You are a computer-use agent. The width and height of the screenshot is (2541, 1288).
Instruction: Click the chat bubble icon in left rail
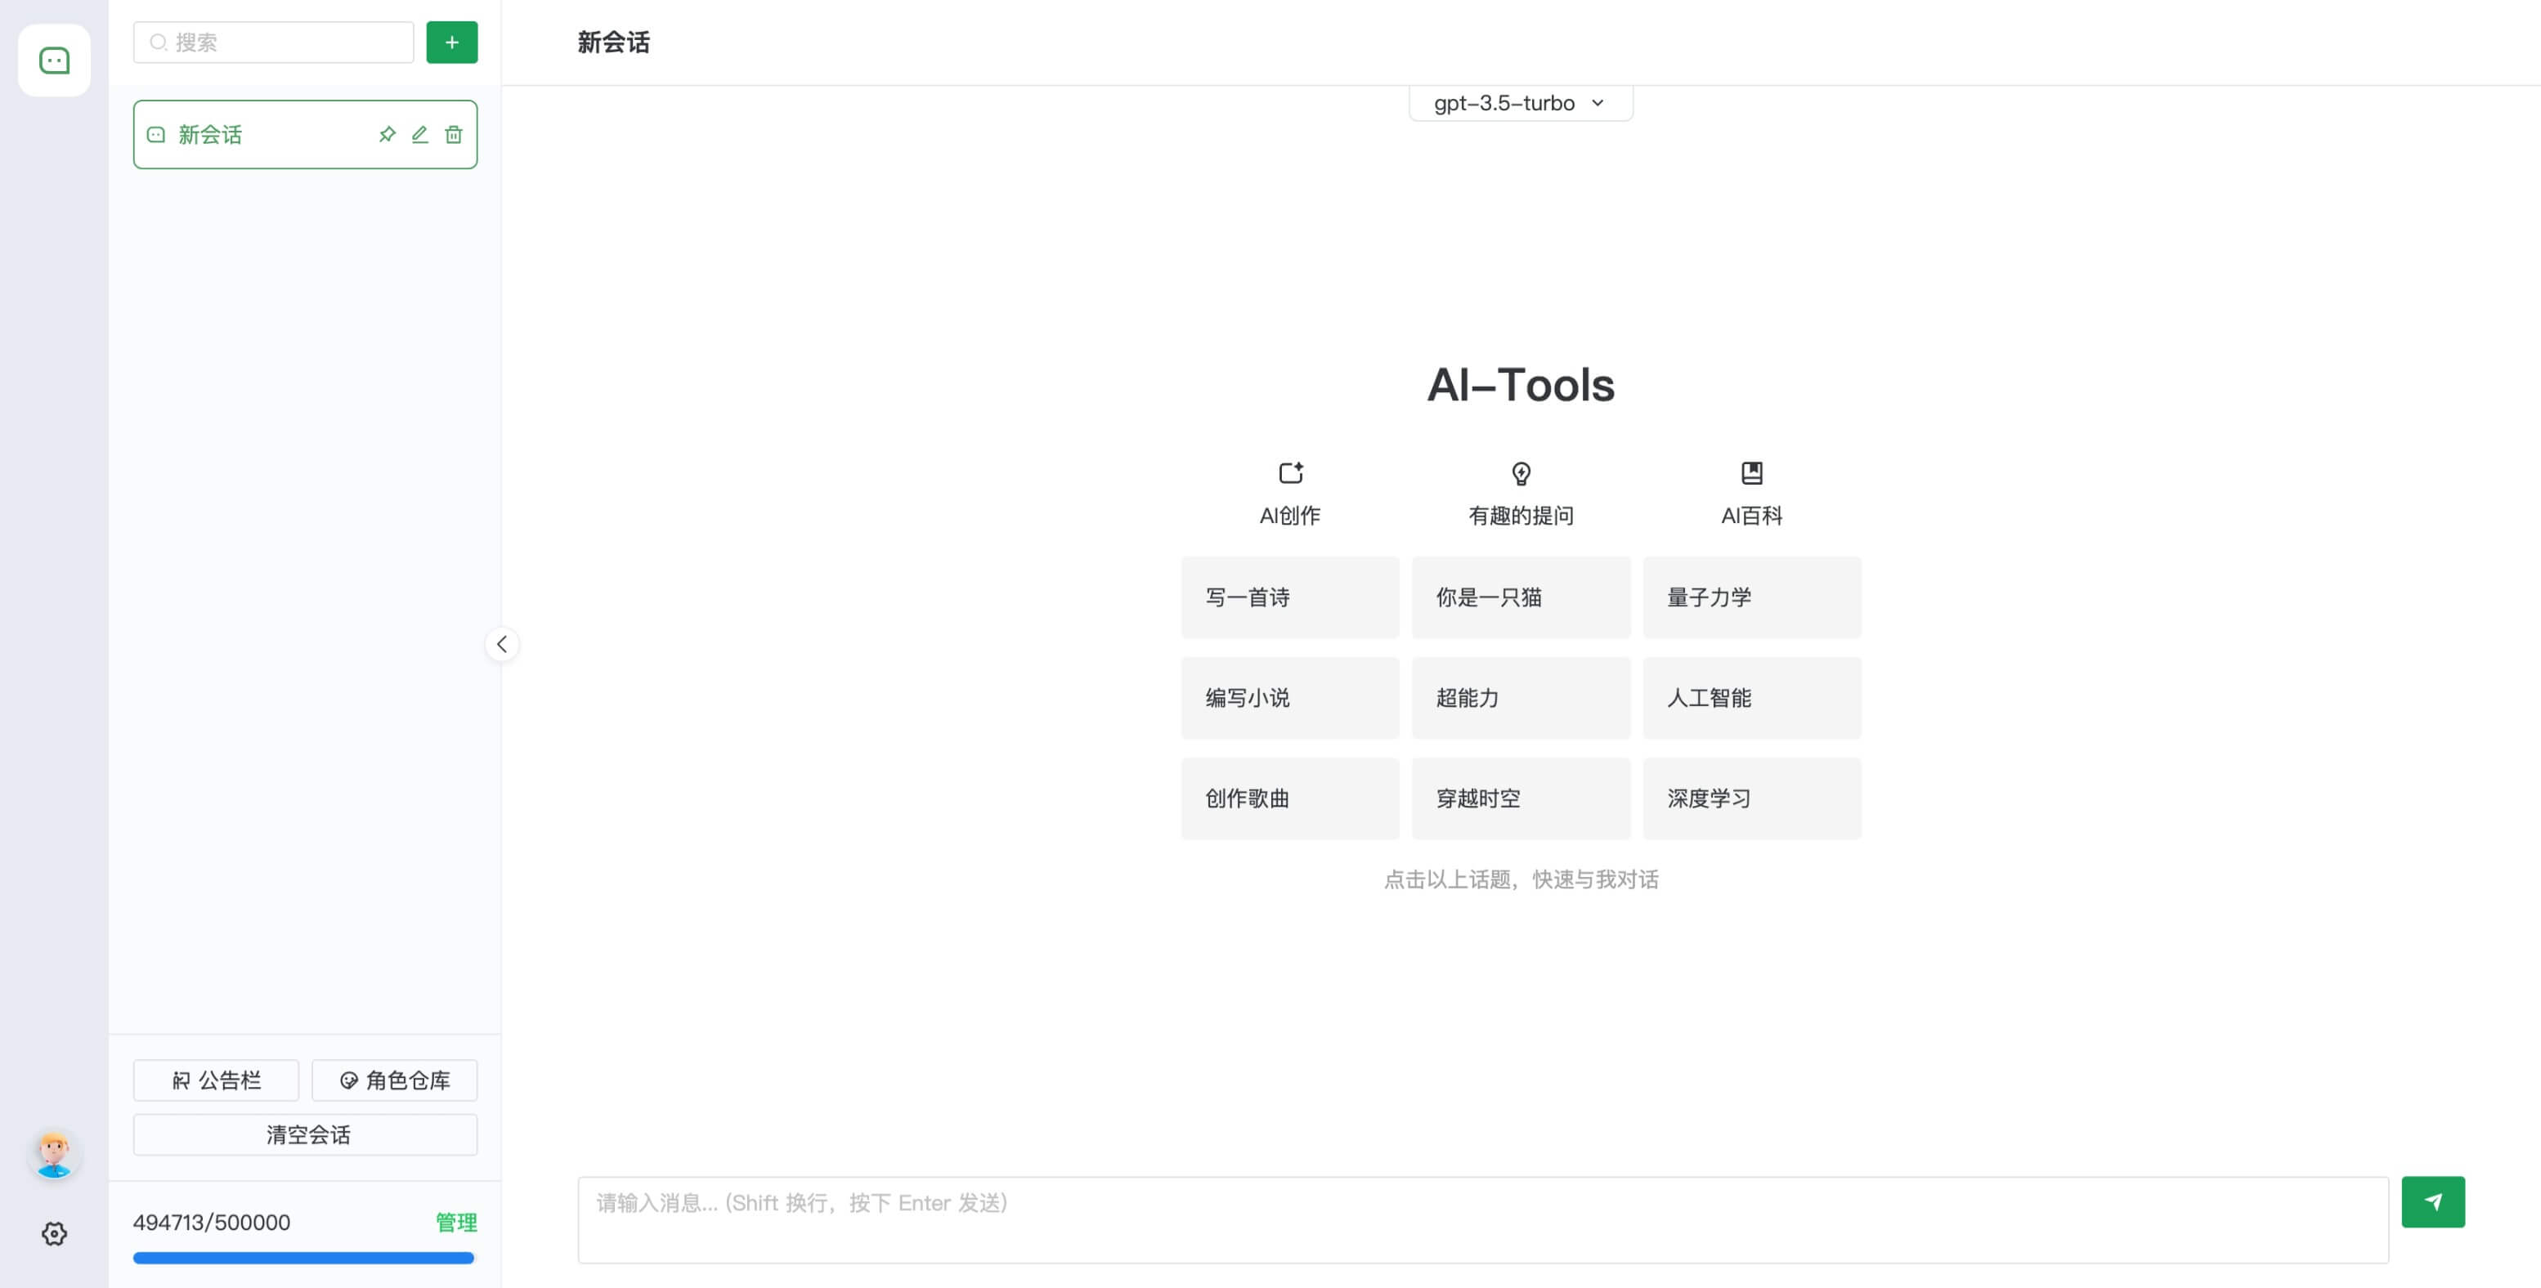pos(54,60)
